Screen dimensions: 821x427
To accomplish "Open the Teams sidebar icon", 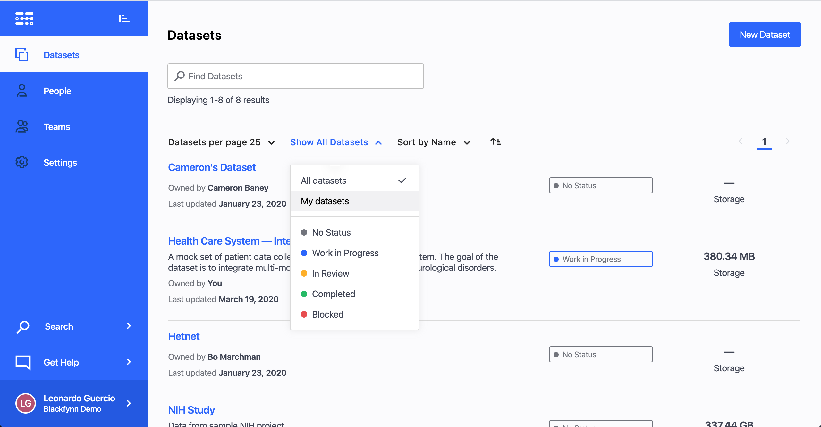I will 22,126.
